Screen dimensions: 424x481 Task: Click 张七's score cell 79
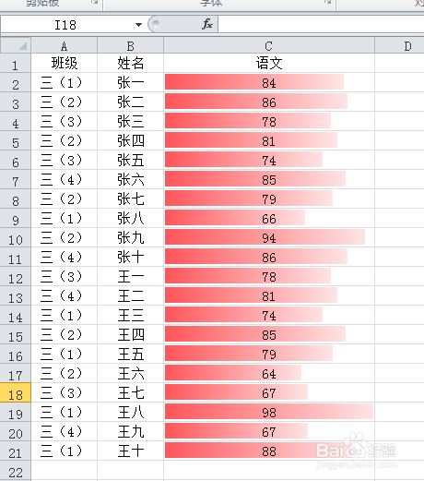coord(269,199)
